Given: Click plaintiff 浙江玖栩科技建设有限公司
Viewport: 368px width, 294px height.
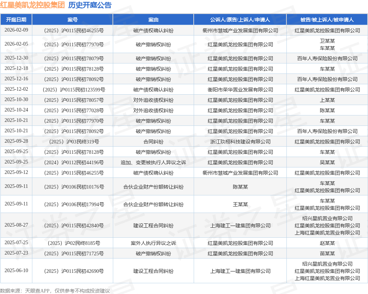Looking at the screenshot, I should (x=240, y=142).
